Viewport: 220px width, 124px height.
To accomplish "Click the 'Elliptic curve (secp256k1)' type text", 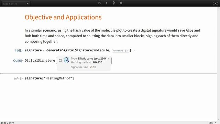I will pyautogui.click(x=93, y=59).
